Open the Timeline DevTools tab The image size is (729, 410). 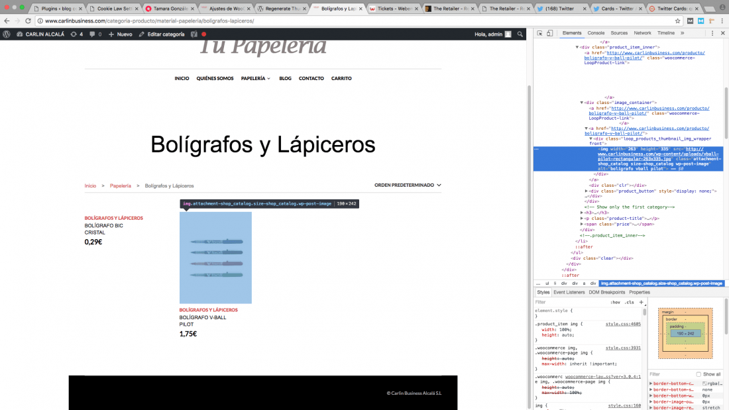pyautogui.click(x=666, y=34)
